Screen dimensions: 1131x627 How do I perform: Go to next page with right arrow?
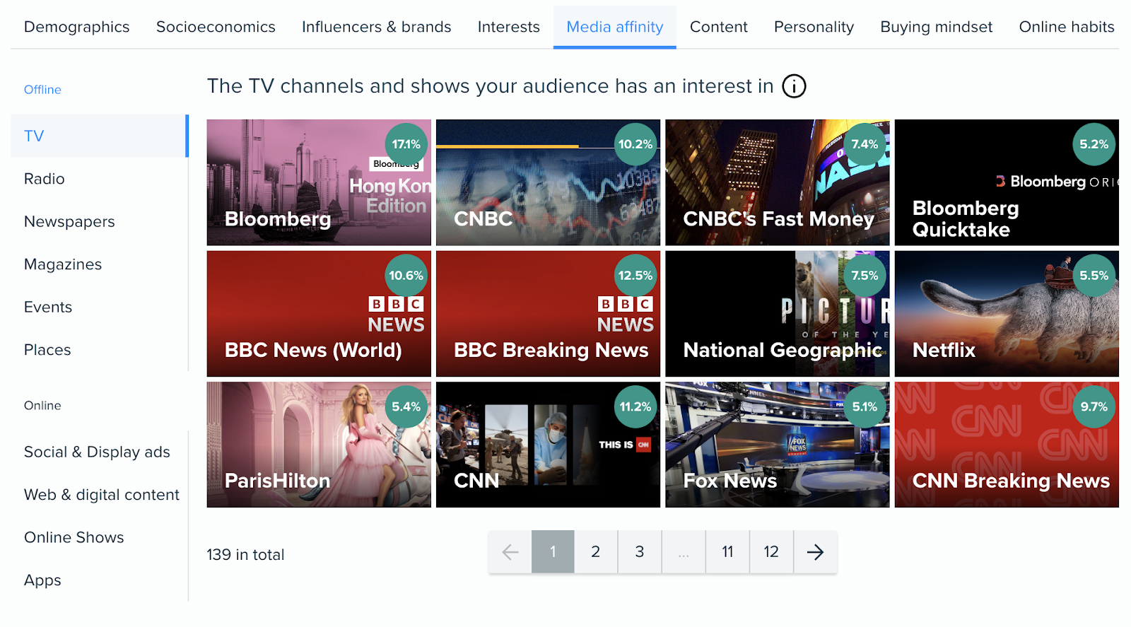coord(815,552)
